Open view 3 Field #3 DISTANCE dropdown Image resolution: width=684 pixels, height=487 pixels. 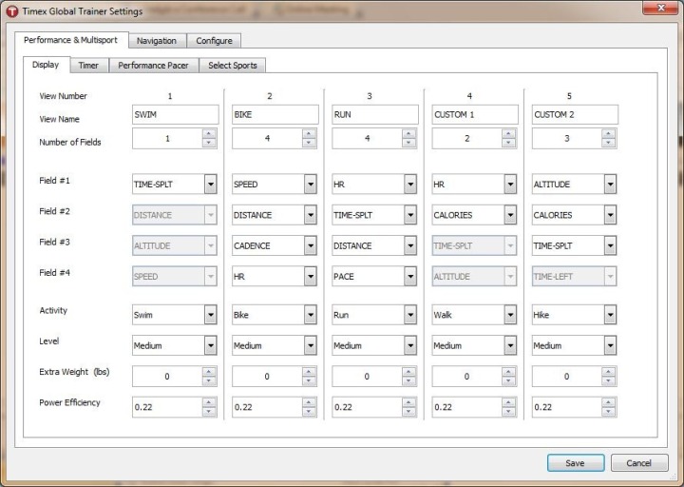[x=410, y=246]
